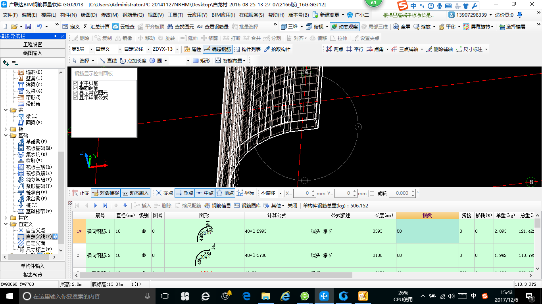Image resolution: width=542 pixels, height=304 pixels.
Task: Select the 矩形 rectangle drawing tool
Action: pyautogui.click(x=202, y=61)
